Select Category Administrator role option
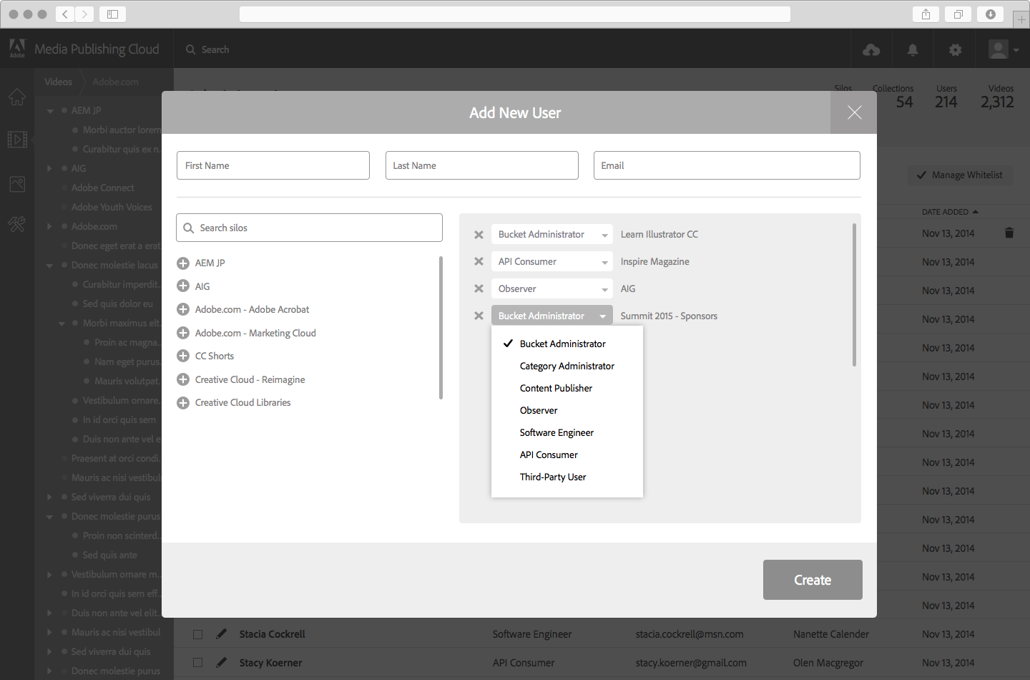Image resolution: width=1030 pixels, height=680 pixels. click(x=567, y=366)
